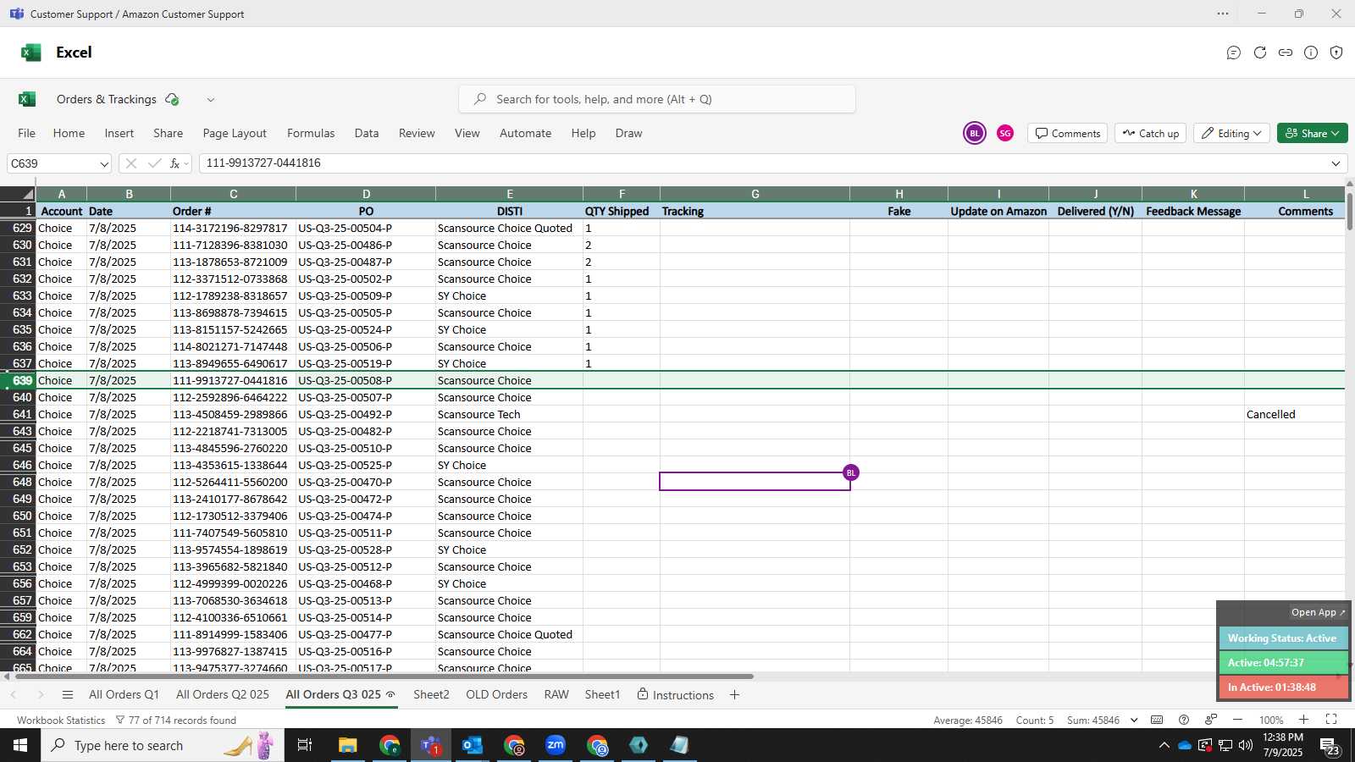1355x762 pixels.
Task: Click the keyboard shortcuts icon in status bar
Action: pyautogui.click(x=1157, y=720)
